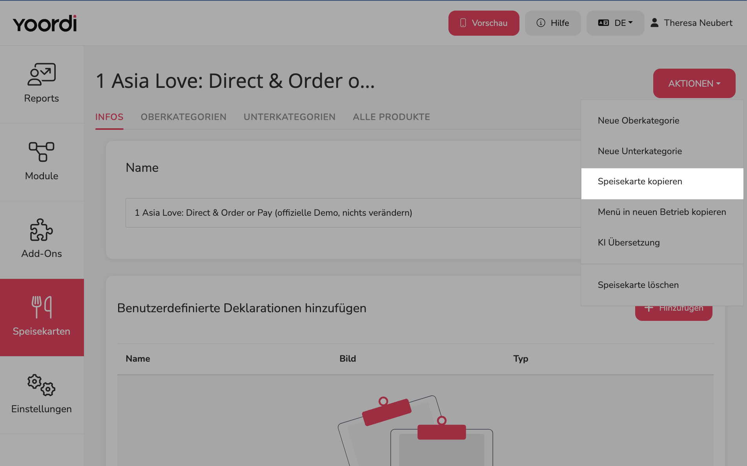This screenshot has width=747, height=466.
Task: Select the Speisekarten fork and knife icon
Action: click(x=42, y=307)
